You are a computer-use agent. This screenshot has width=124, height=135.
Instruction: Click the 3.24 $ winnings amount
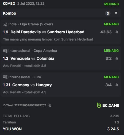point(113,129)
